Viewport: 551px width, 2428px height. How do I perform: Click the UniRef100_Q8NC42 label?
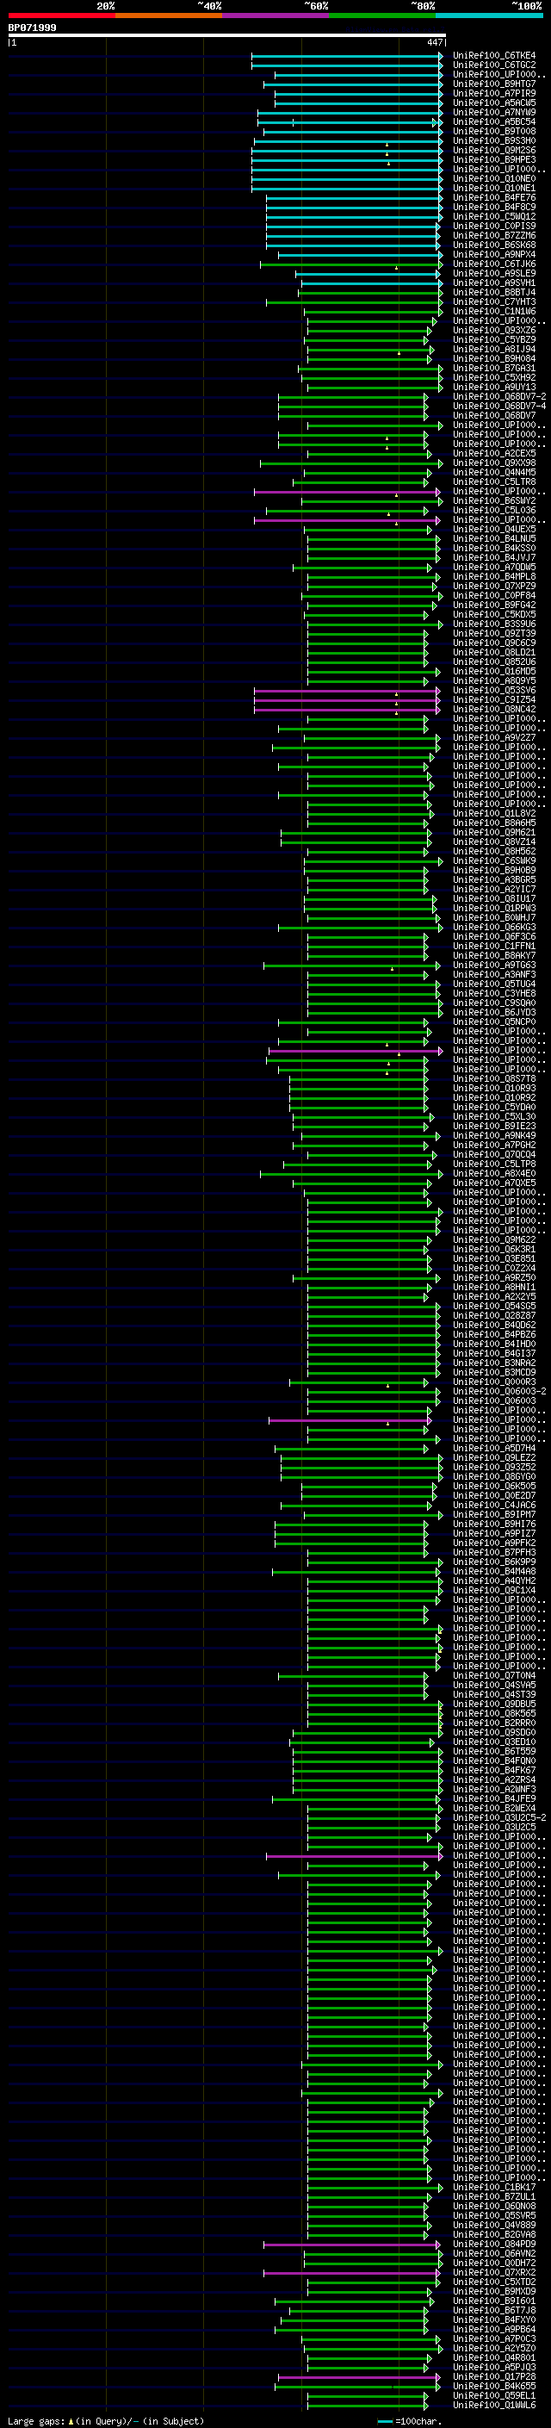click(x=493, y=709)
